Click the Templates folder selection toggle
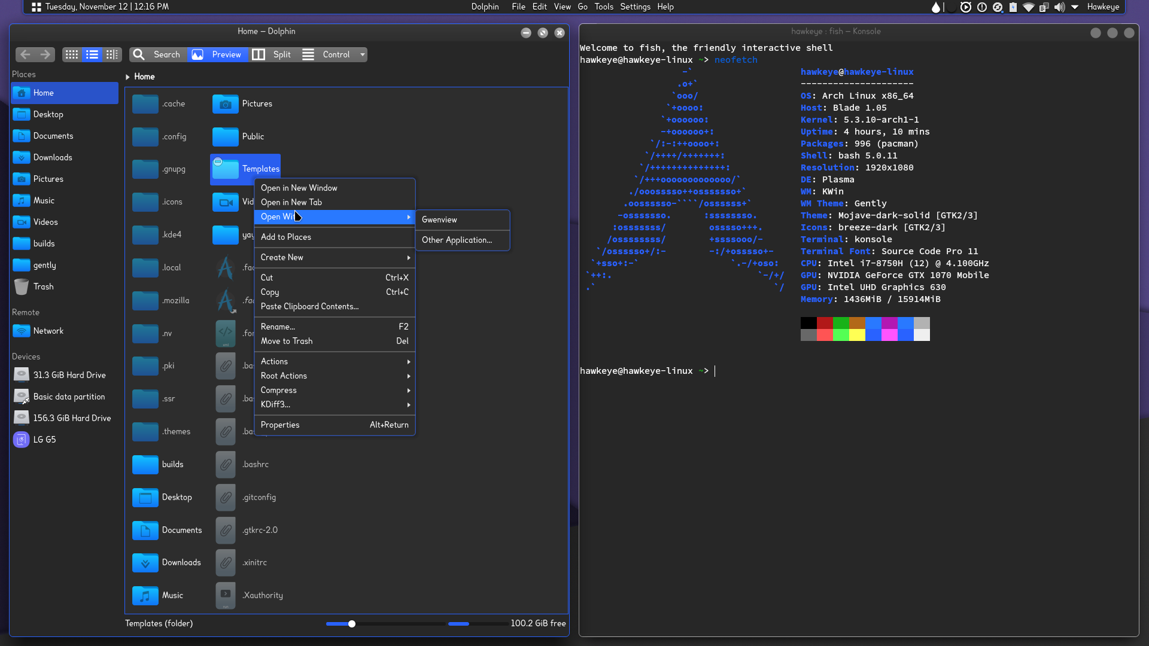Image resolution: width=1149 pixels, height=646 pixels. point(218,161)
